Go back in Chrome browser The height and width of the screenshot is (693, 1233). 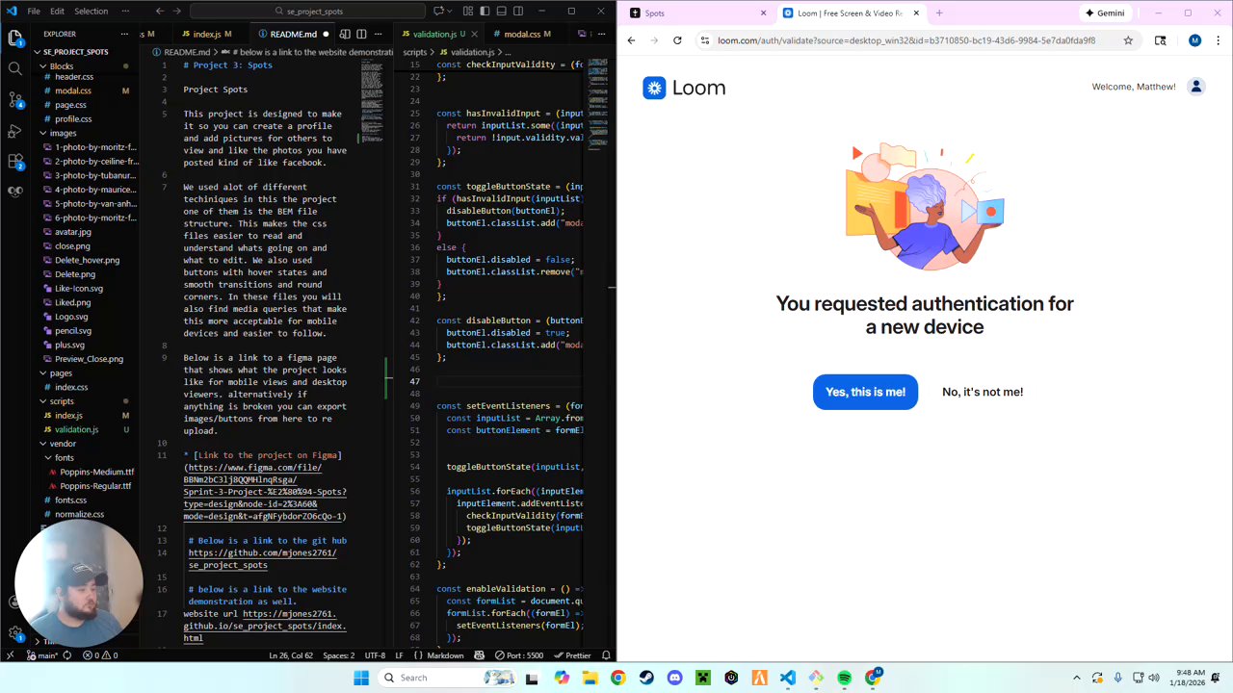631,40
